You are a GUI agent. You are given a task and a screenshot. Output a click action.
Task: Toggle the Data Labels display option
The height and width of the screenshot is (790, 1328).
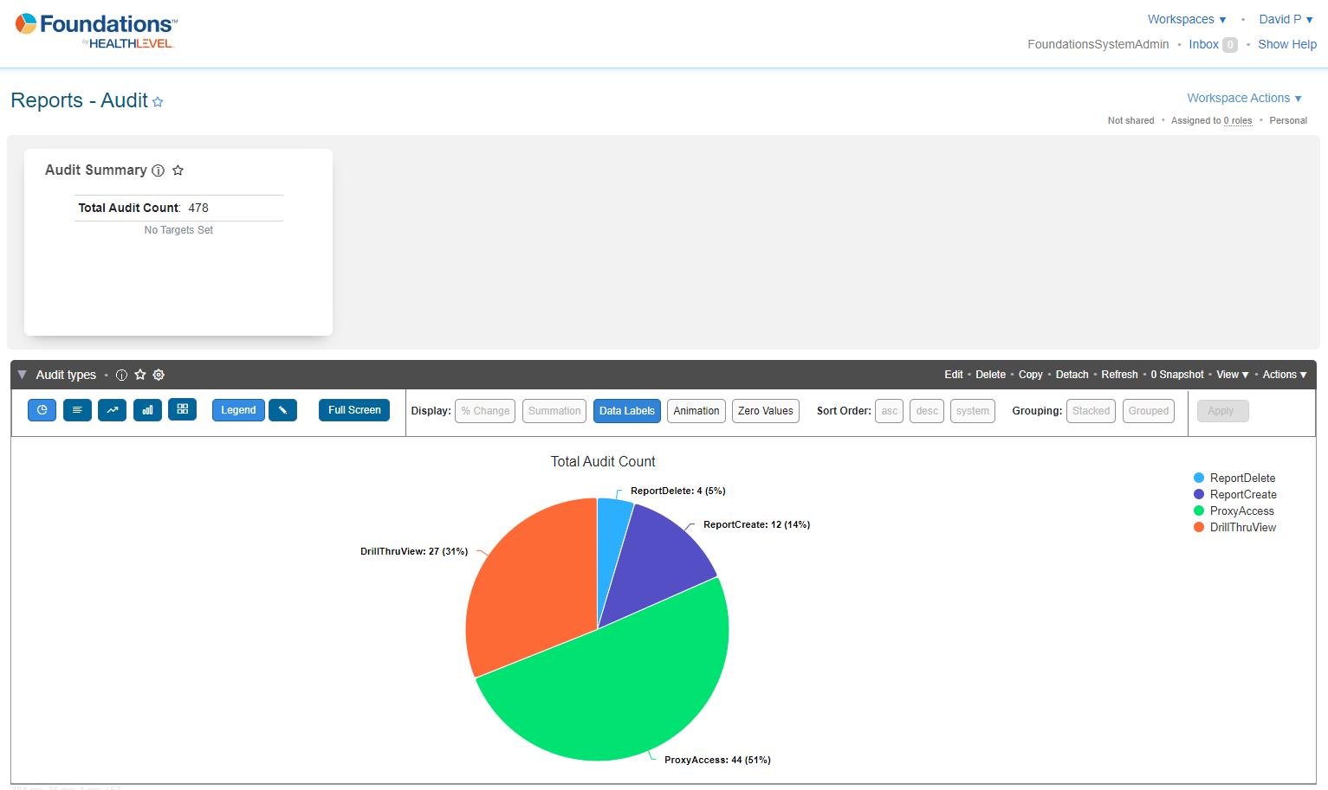[x=626, y=411]
